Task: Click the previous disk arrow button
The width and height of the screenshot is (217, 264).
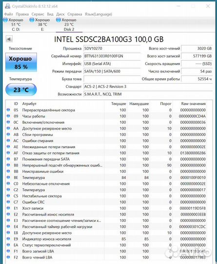Action: click(x=9, y=39)
